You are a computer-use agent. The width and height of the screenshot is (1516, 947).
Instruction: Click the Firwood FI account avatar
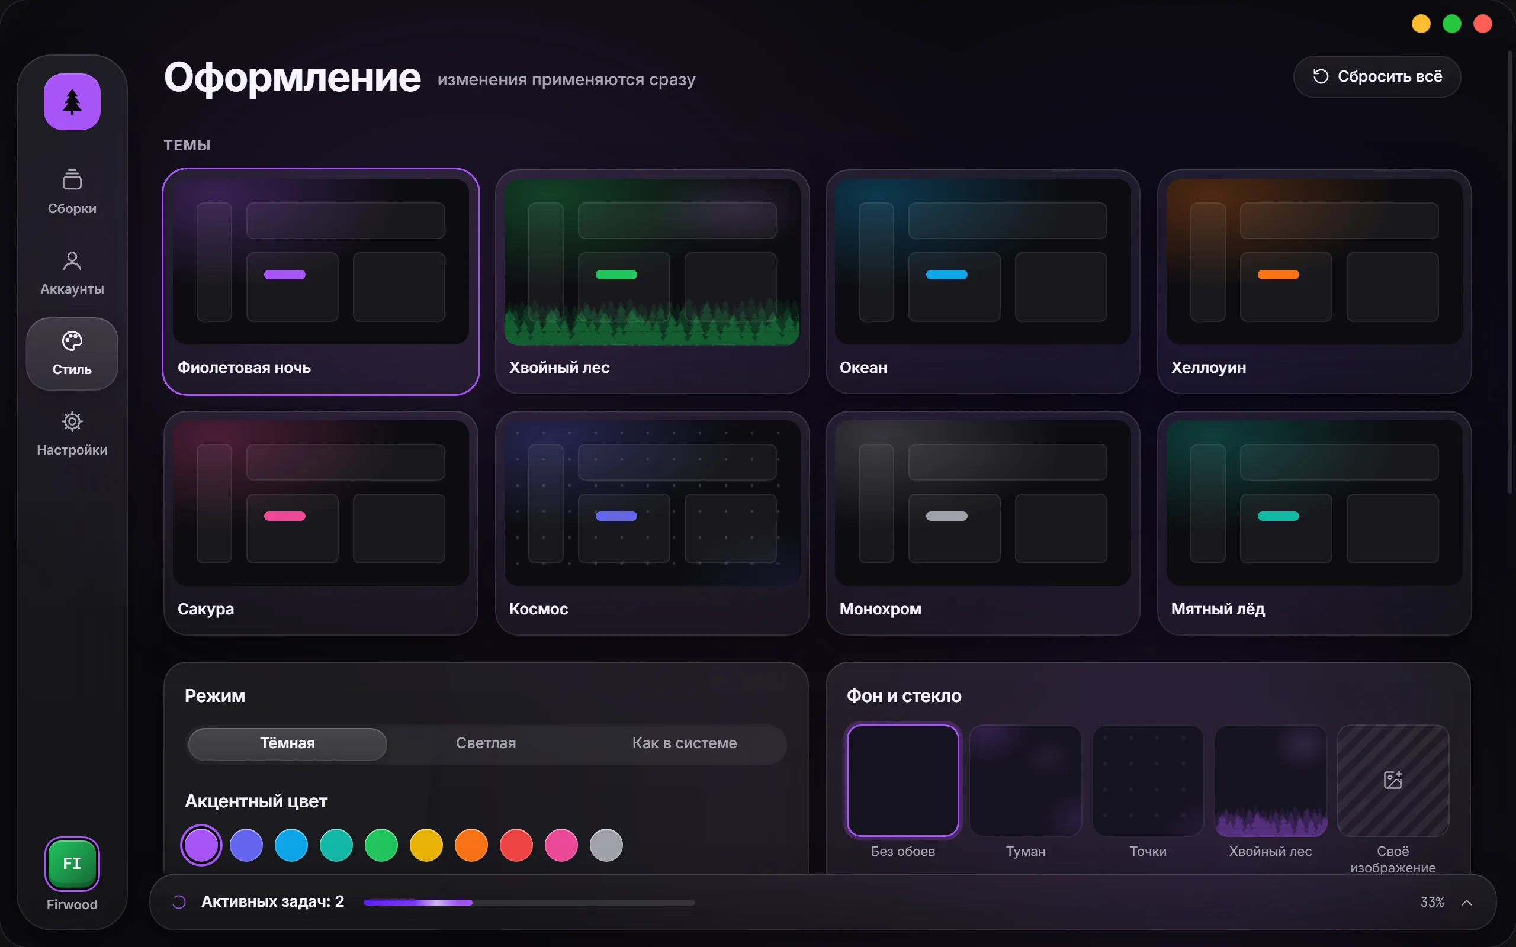click(x=72, y=864)
